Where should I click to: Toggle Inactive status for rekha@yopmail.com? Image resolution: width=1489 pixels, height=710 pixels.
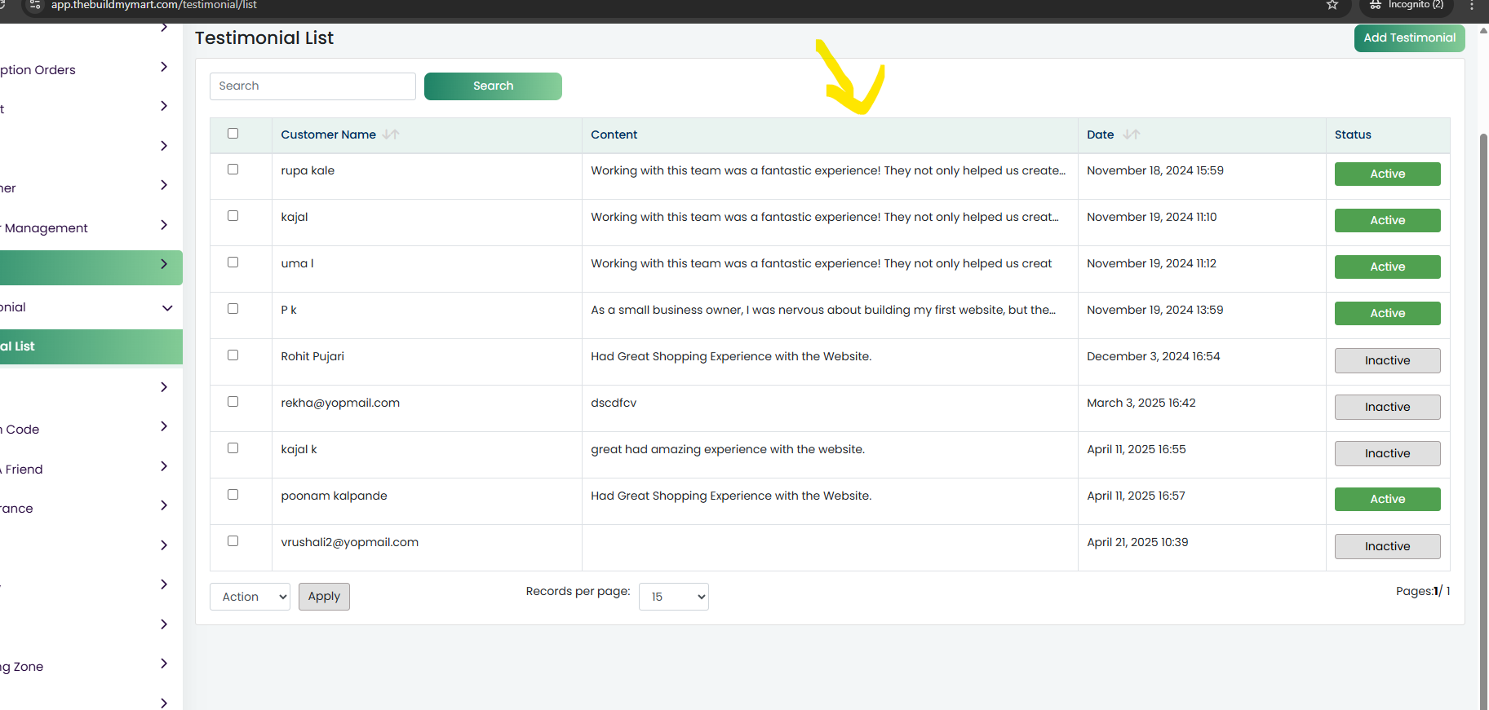1387,407
